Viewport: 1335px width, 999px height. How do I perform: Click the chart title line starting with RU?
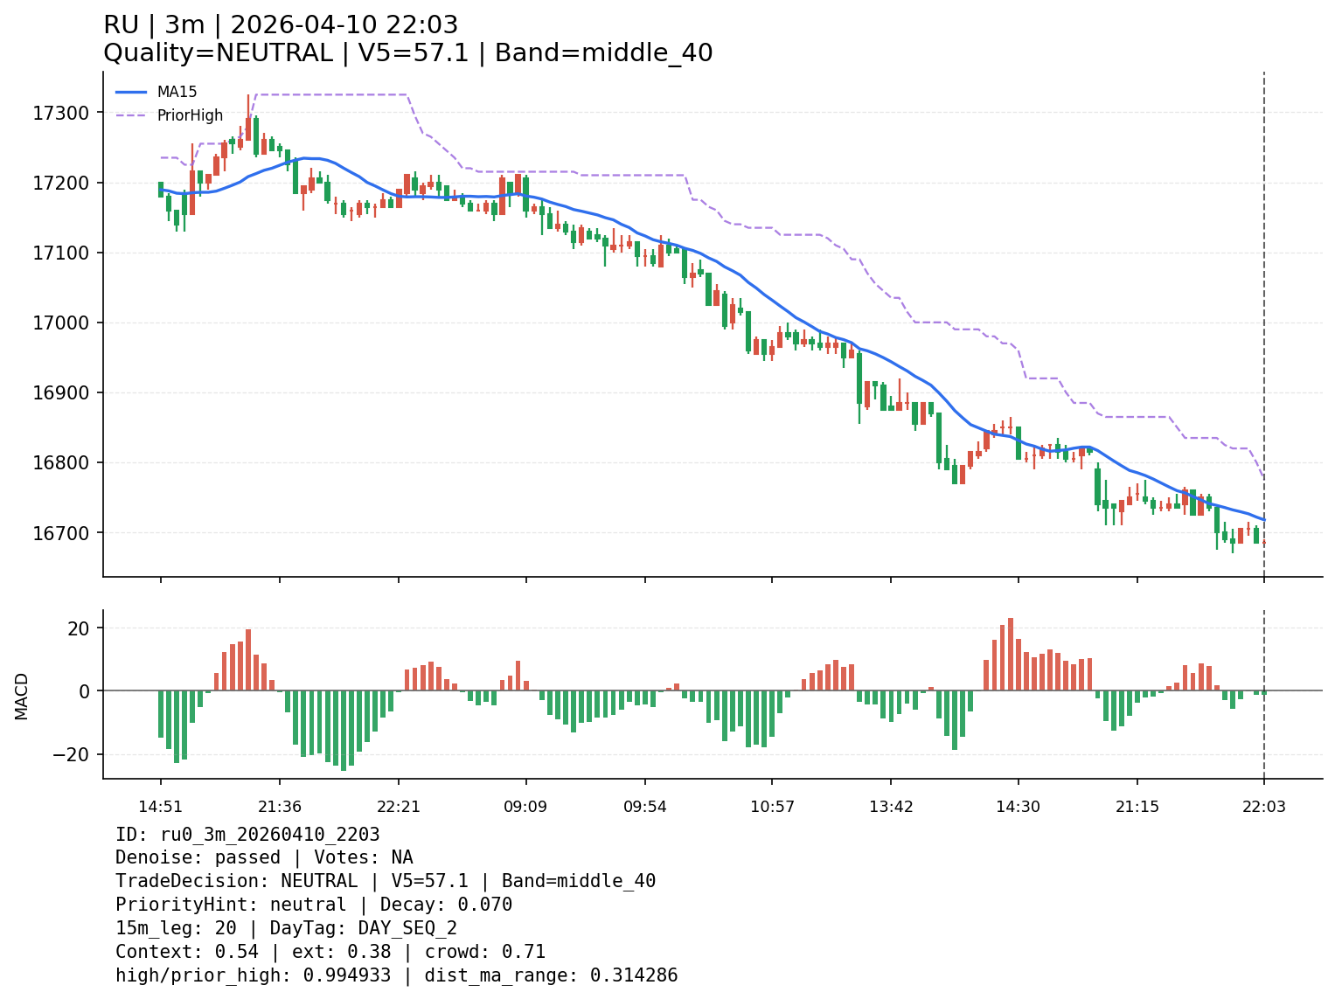(281, 25)
